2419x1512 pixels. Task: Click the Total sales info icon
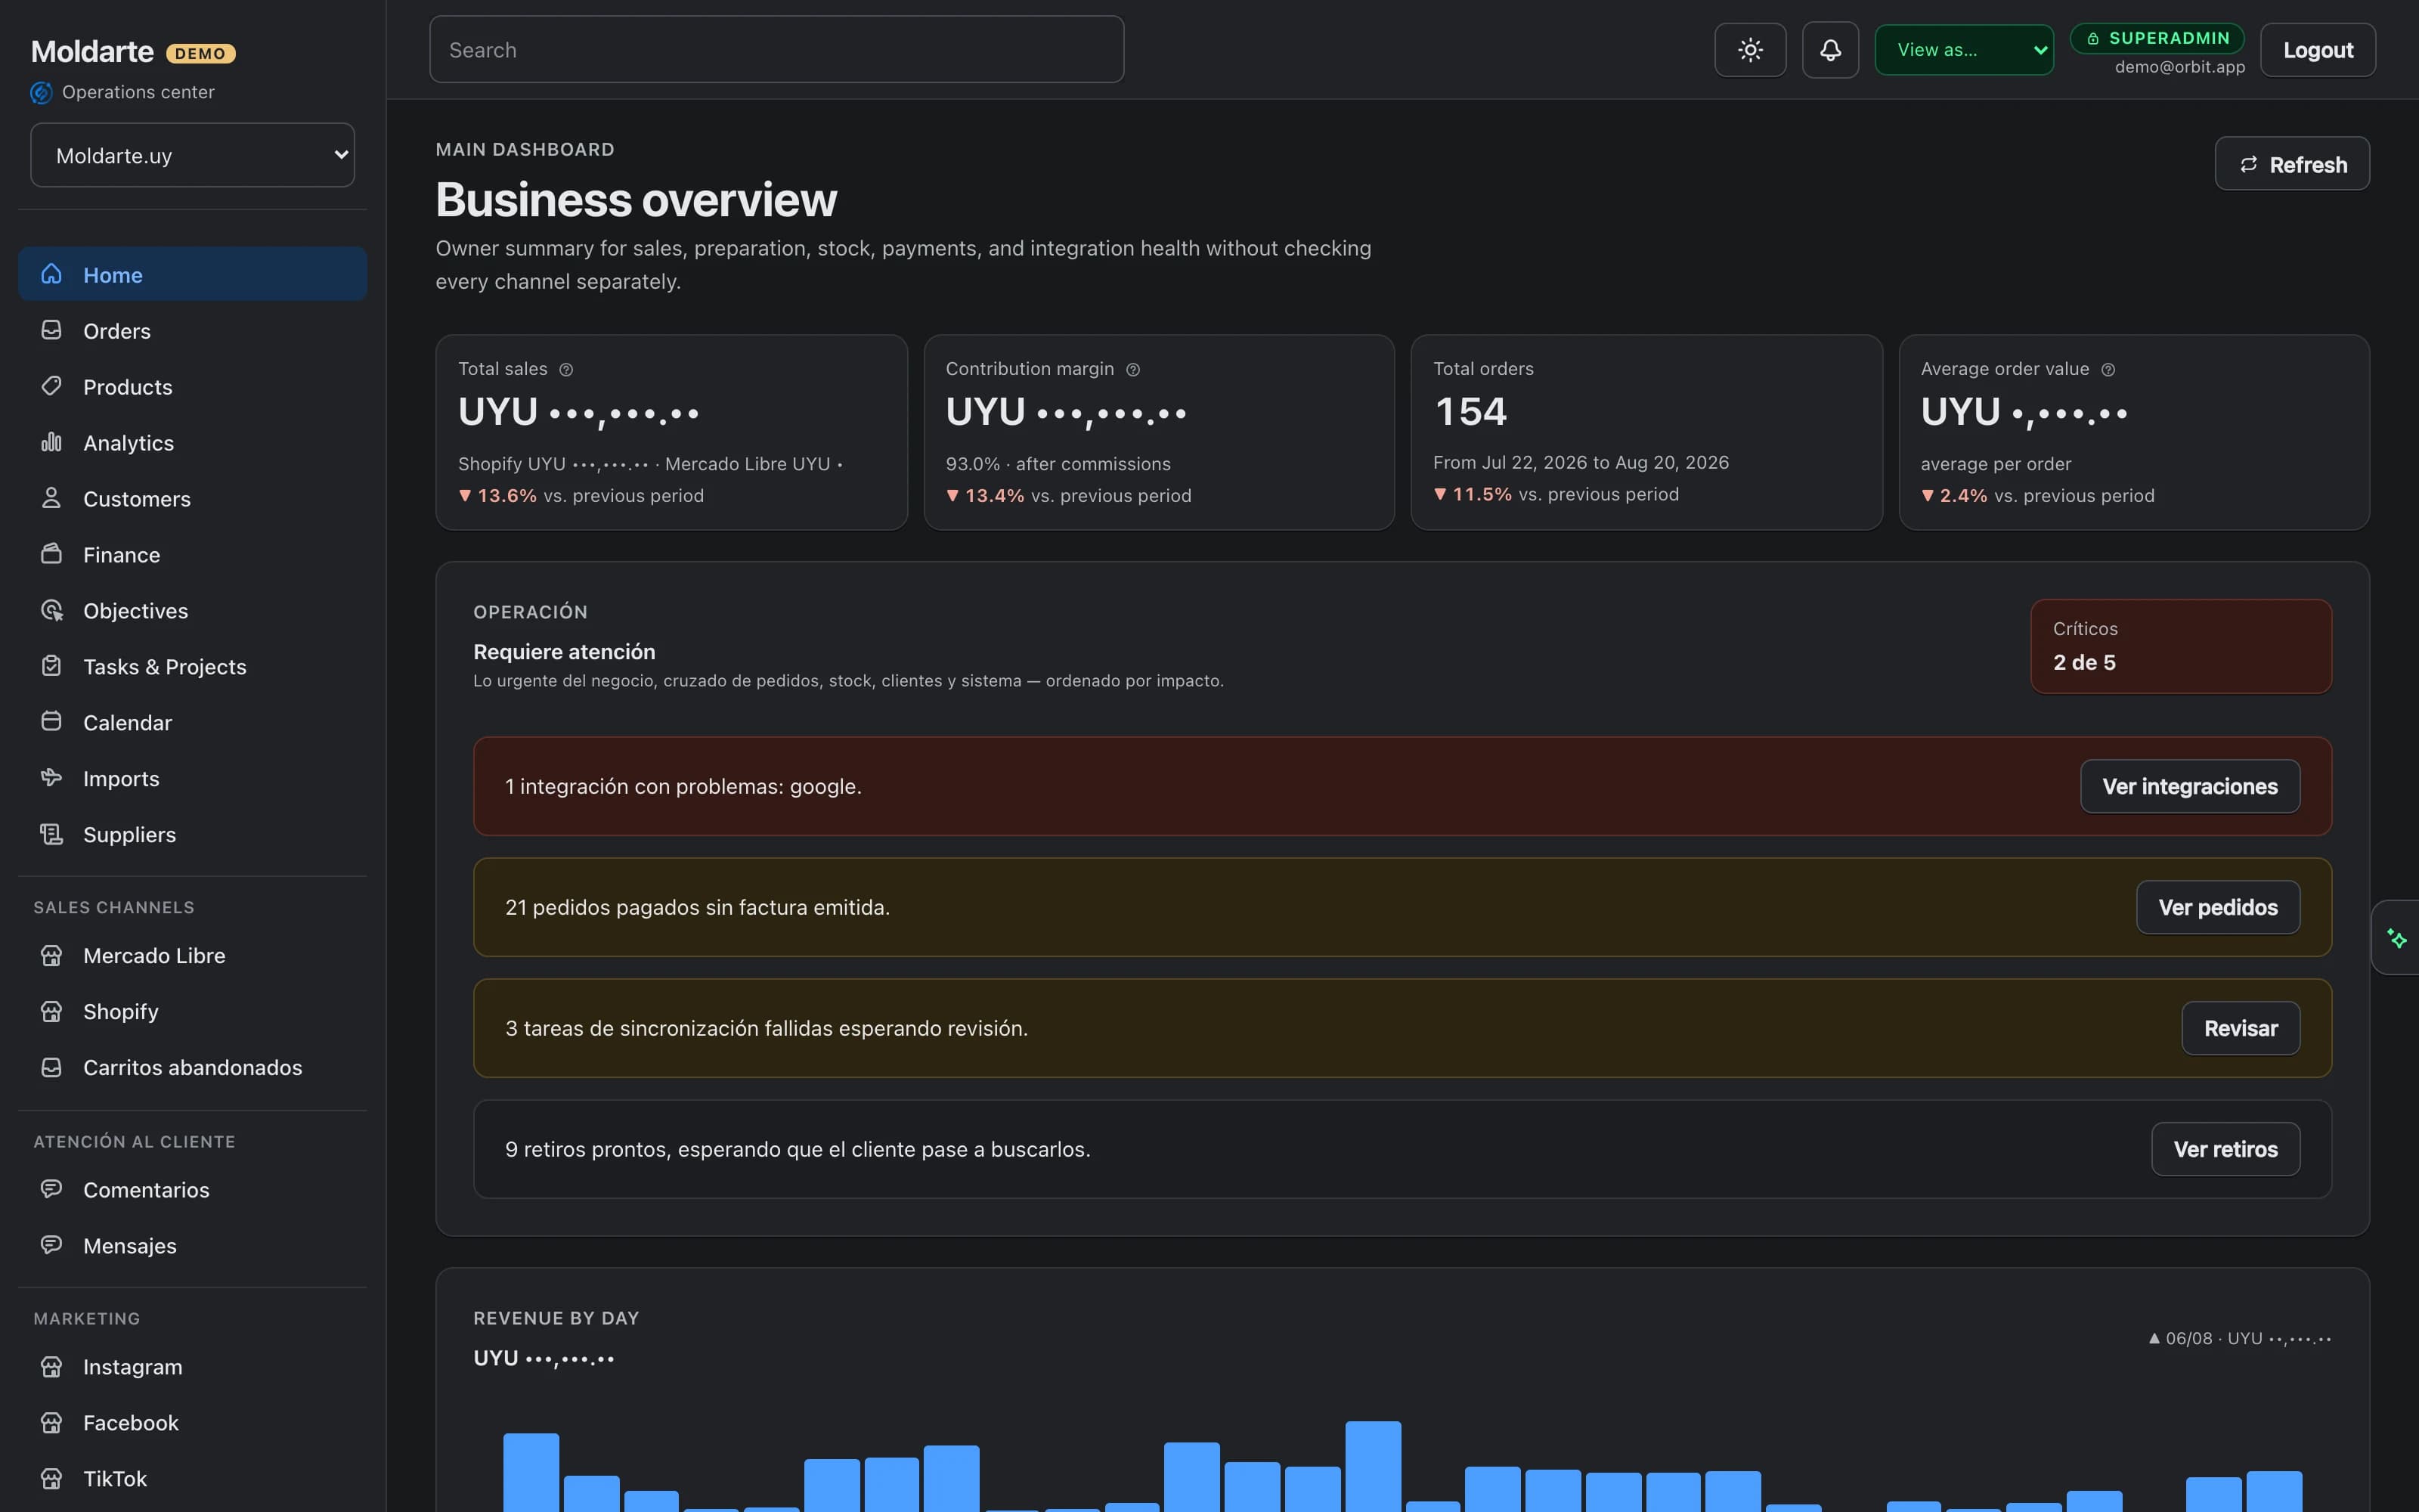565,370
